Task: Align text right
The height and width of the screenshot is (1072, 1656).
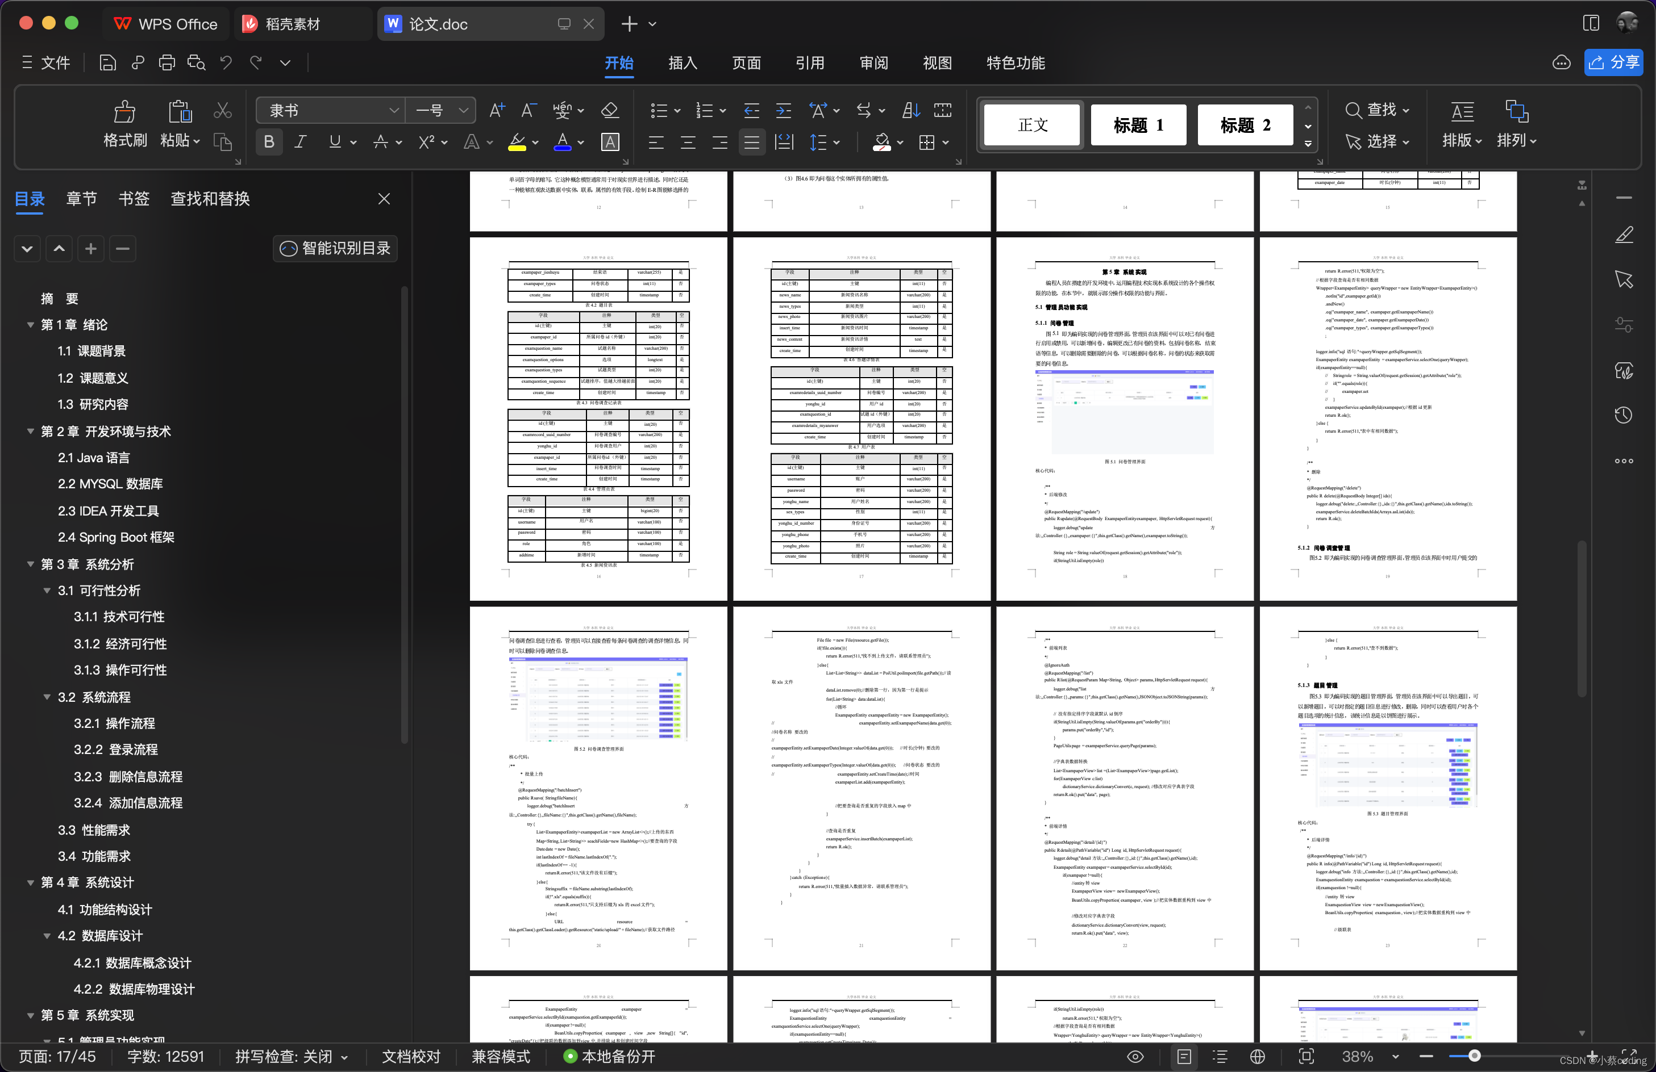Action: coord(720,143)
